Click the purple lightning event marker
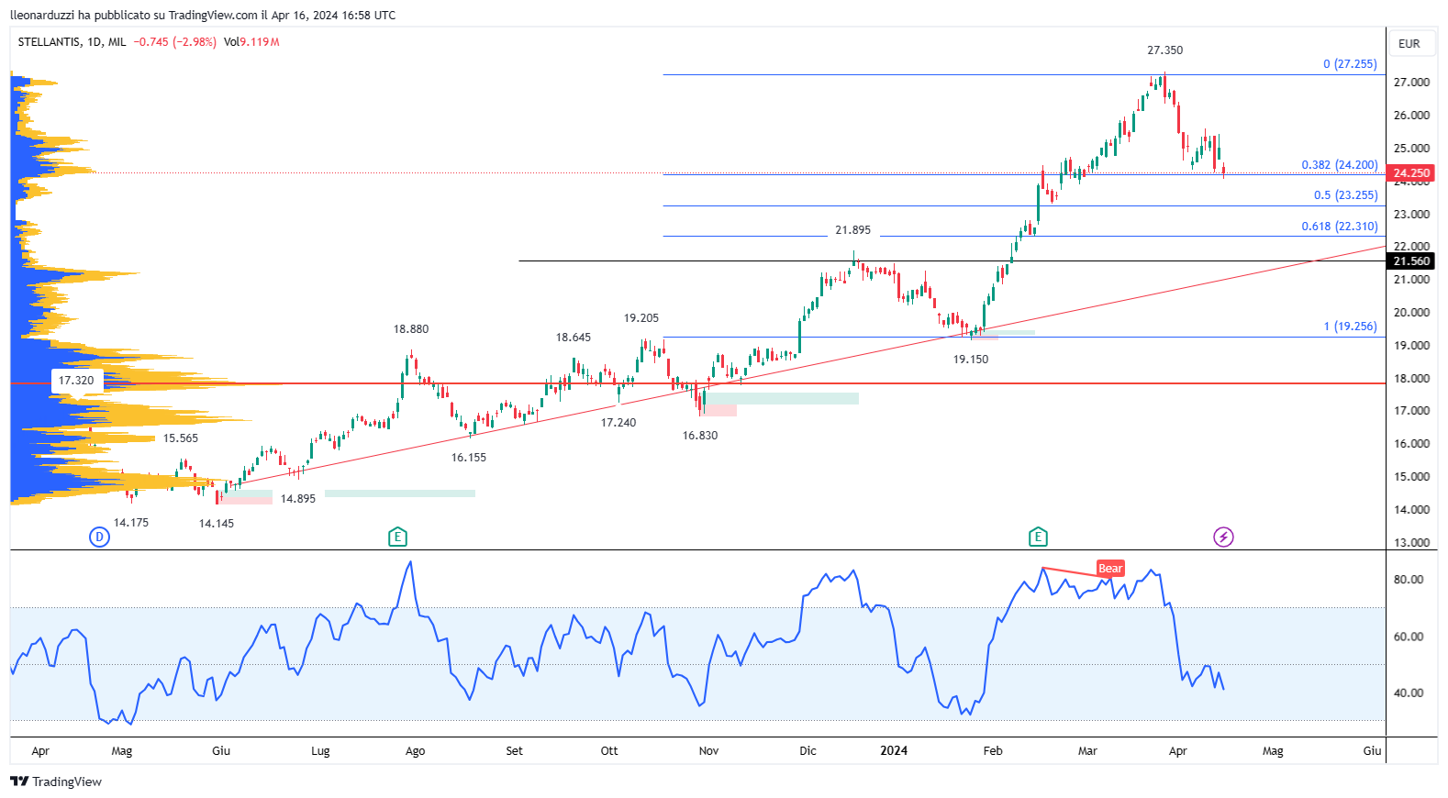Image resolution: width=1448 pixels, height=798 pixels. pos(1223,538)
